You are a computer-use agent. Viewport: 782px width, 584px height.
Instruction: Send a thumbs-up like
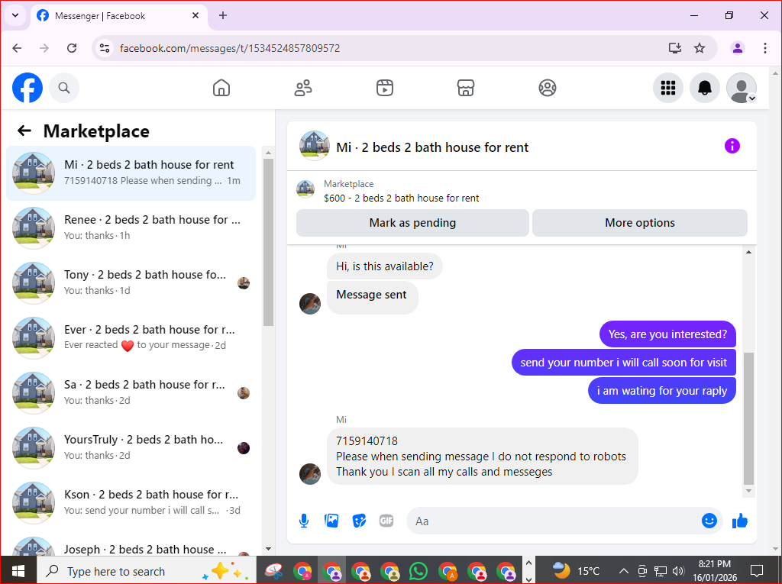740,521
